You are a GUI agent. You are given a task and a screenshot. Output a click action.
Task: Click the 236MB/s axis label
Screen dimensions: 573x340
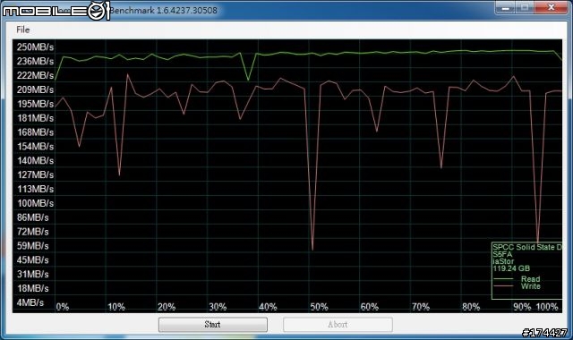[35, 61]
